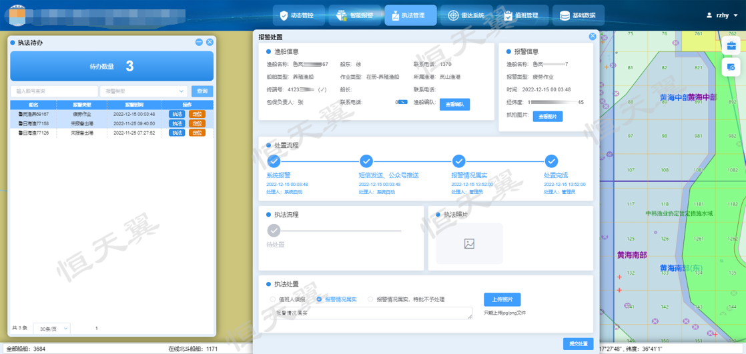Viewport: 746px width, 354px height.
Task: Click the 值班管理 clipboard icon
Action: click(x=508, y=15)
